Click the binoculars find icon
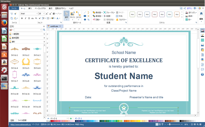This screenshot has height=127, width=205. (201, 13)
